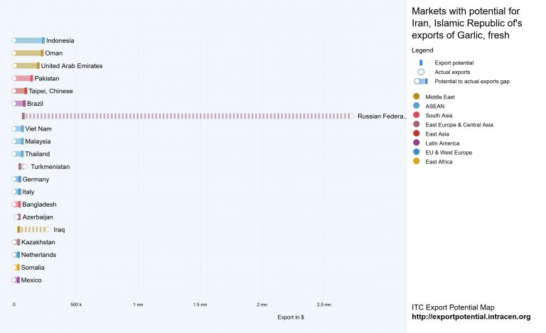This screenshot has width=546, height=333.
Task: Click the Russian Federation striped bar
Action: point(188,116)
